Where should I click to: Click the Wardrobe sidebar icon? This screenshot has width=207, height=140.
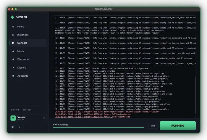(x=13, y=59)
